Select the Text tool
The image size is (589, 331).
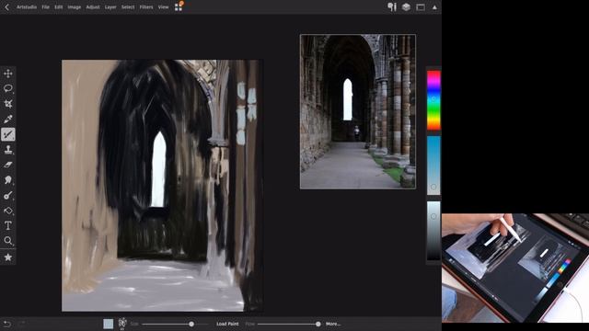click(8, 225)
